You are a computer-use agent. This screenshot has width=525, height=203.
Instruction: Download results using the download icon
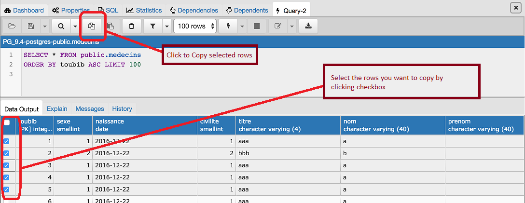coord(308,26)
